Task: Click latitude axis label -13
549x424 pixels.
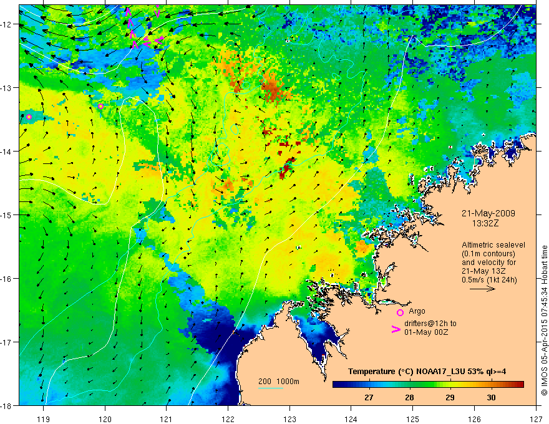Action: pyautogui.click(x=6, y=88)
